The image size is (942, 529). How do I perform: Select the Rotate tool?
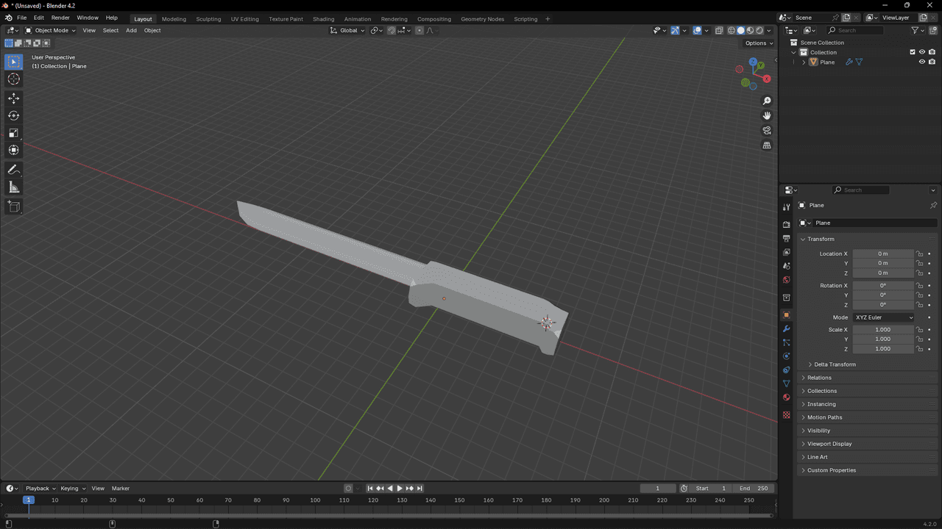[14, 115]
